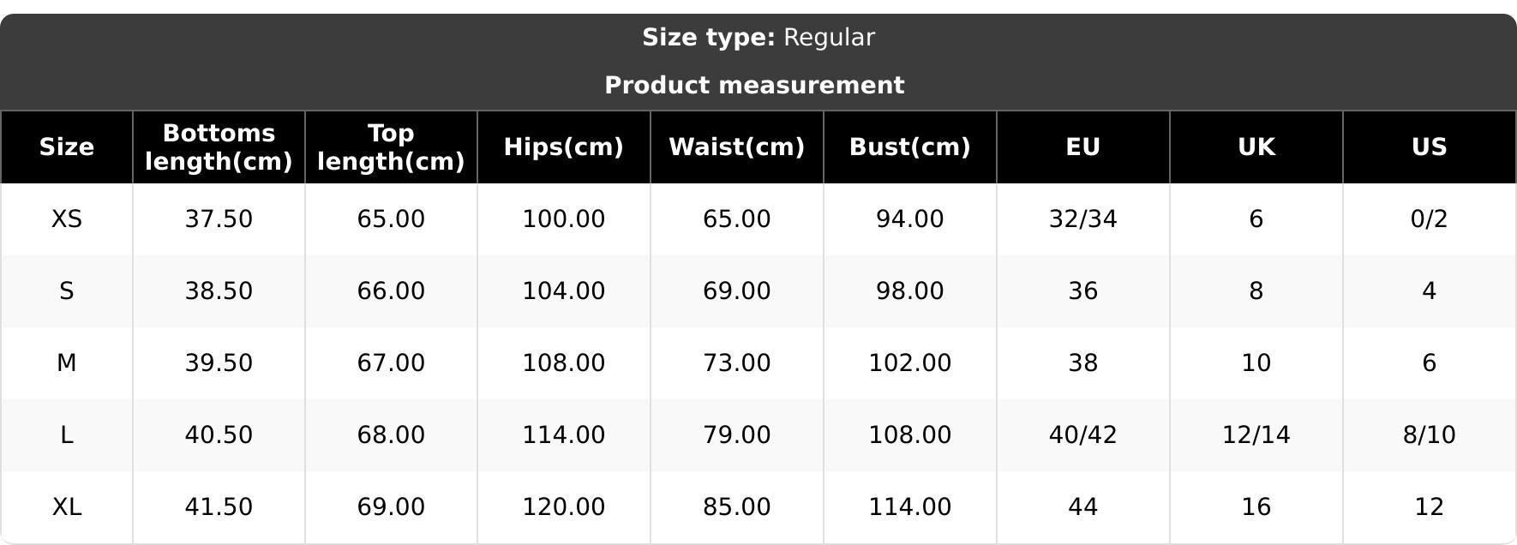1517x545 pixels.
Task: Select the 102.00 bust value cell
Action: tap(909, 363)
